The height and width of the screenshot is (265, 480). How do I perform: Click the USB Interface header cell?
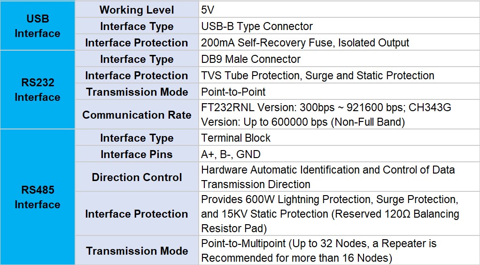[x=37, y=26]
